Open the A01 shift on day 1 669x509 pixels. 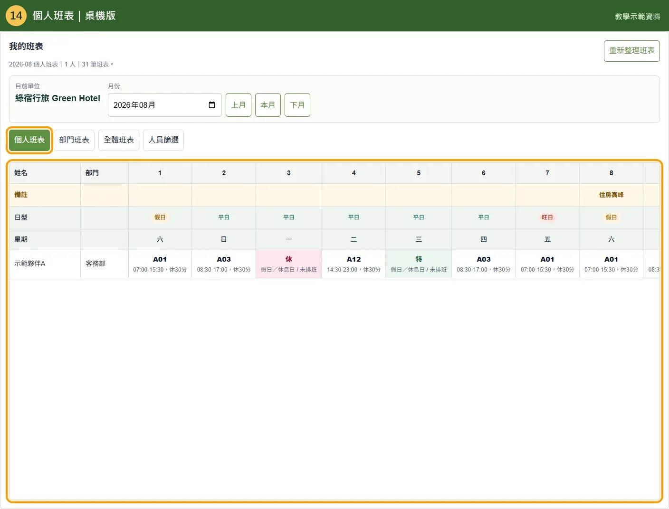point(160,264)
